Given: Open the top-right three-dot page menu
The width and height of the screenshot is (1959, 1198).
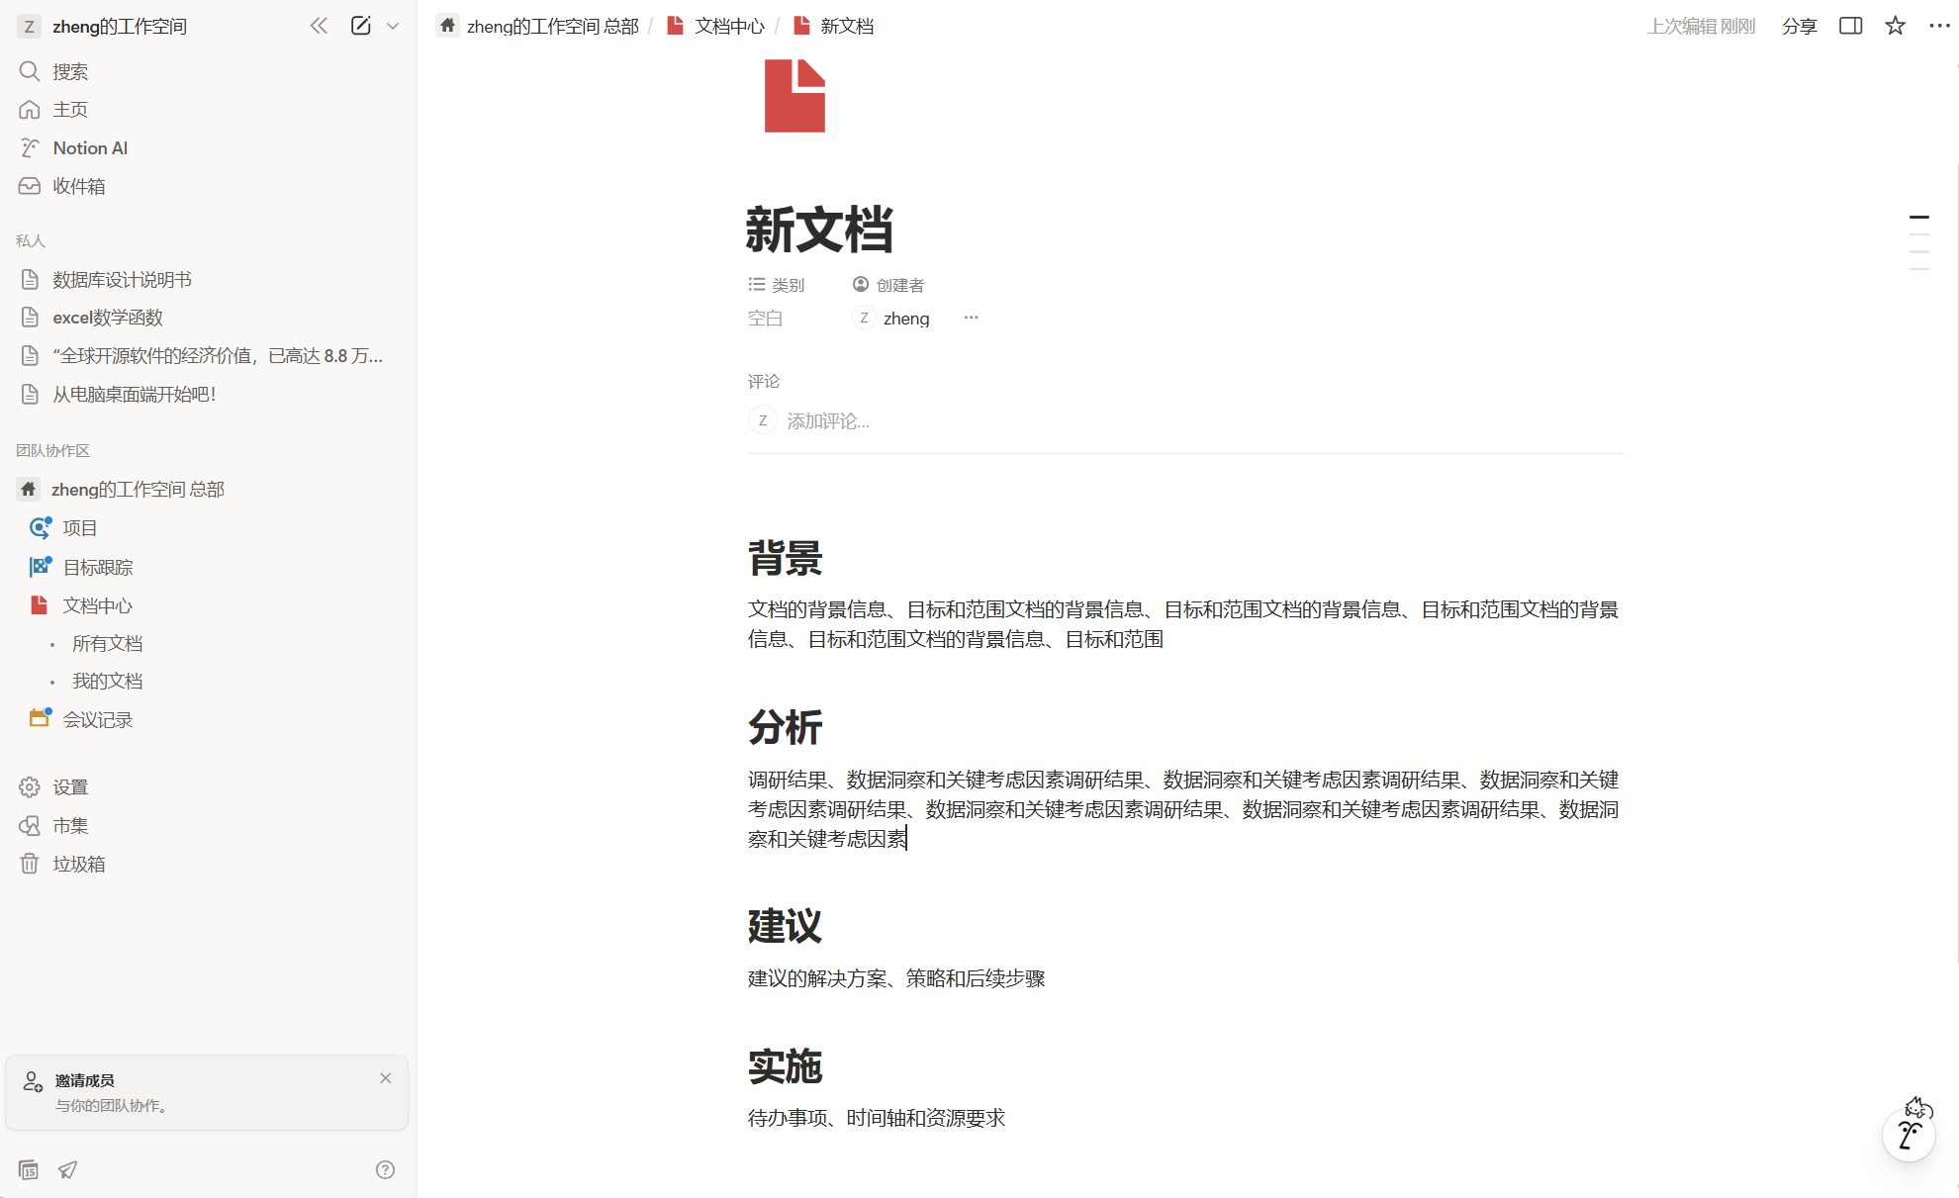Looking at the screenshot, I should (1938, 26).
